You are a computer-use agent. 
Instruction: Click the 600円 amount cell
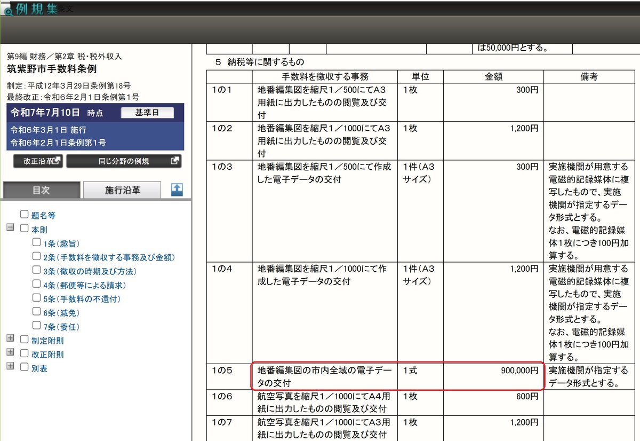pyautogui.click(x=493, y=403)
